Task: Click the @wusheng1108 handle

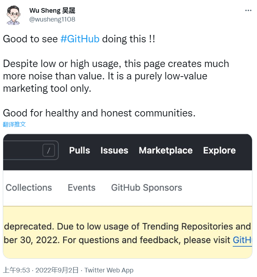Action: (52, 19)
